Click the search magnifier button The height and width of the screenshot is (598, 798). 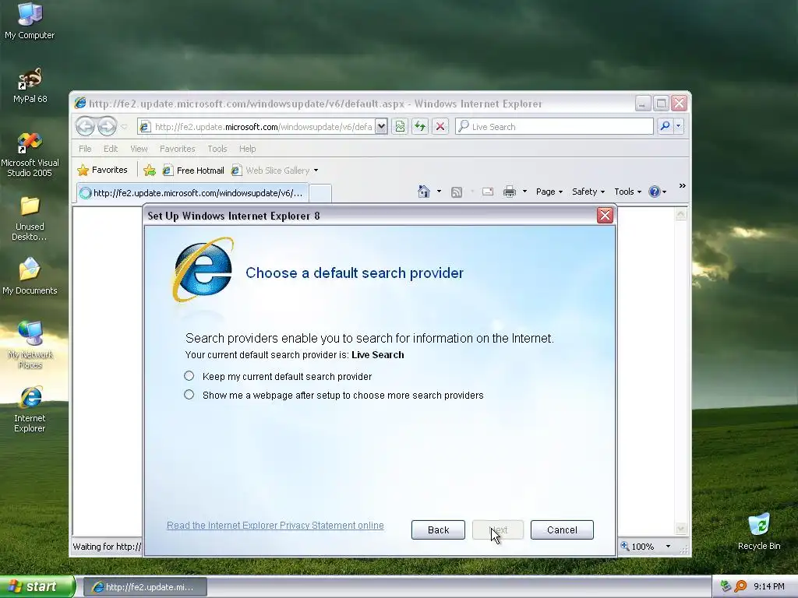665,126
